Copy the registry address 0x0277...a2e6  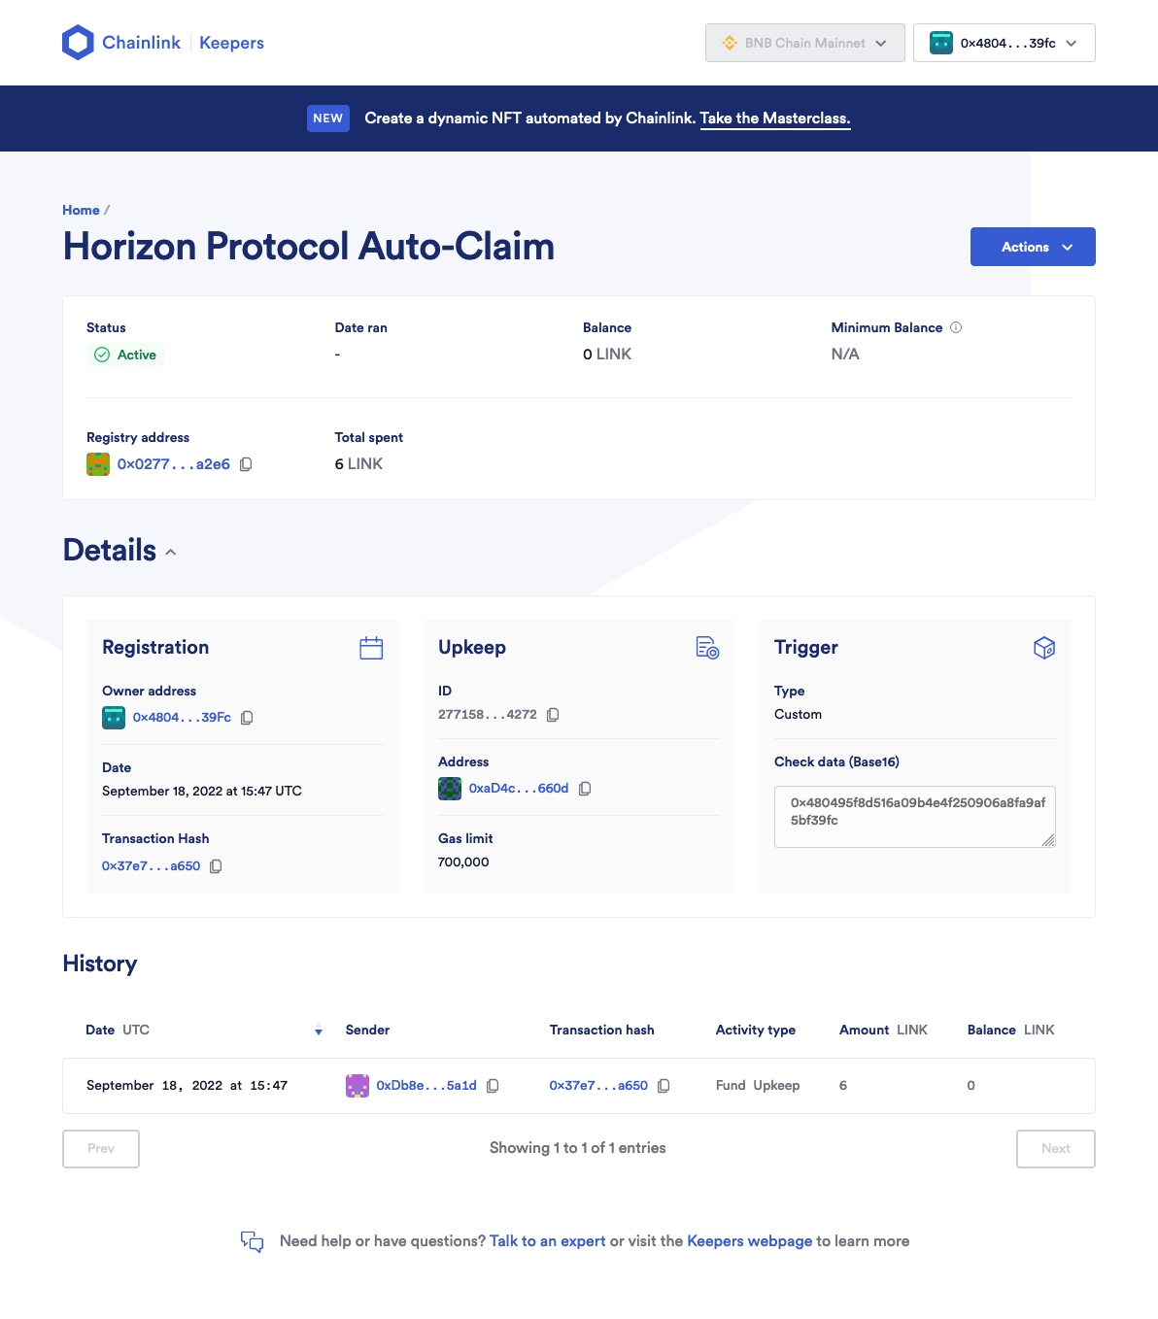pos(246,464)
